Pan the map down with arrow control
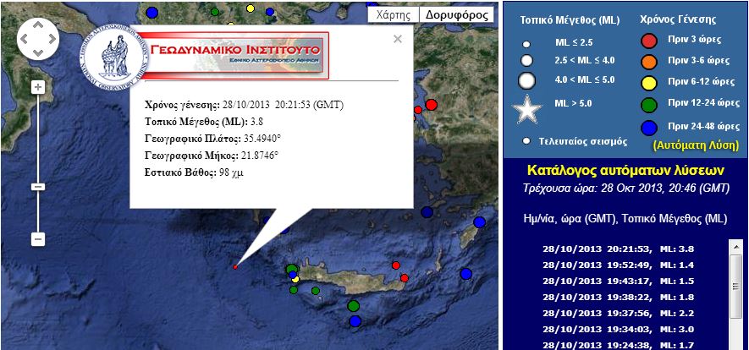The height and width of the screenshot is (350, 749). point(37,52)
